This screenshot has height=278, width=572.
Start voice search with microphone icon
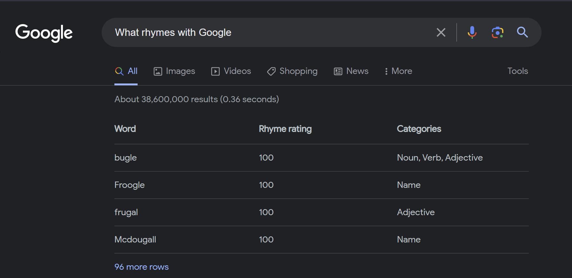472,32
